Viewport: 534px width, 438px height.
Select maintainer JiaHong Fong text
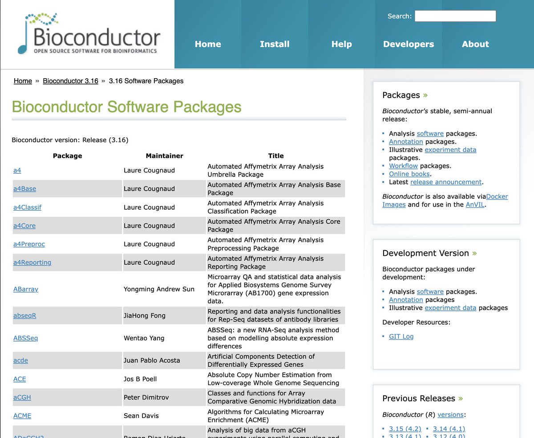click(144, 316)
